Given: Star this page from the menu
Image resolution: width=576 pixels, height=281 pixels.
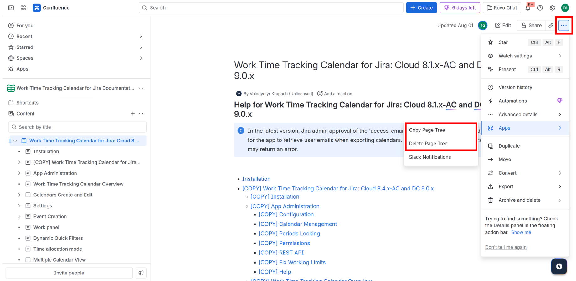Looking at the screenshot, I should click(x=503, y=42).
